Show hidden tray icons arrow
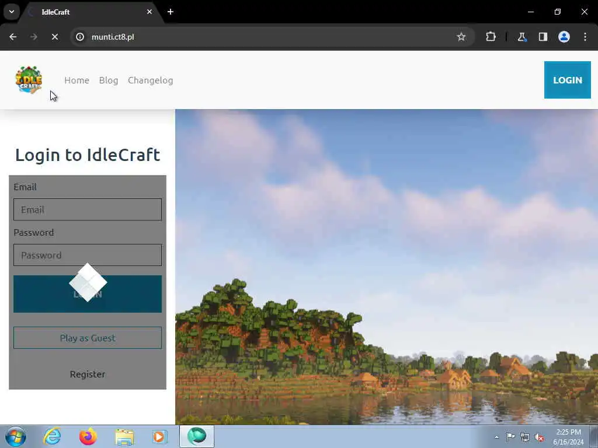This screenshot has height=448, width=598. pyautogui.click(x=496, y=437)
